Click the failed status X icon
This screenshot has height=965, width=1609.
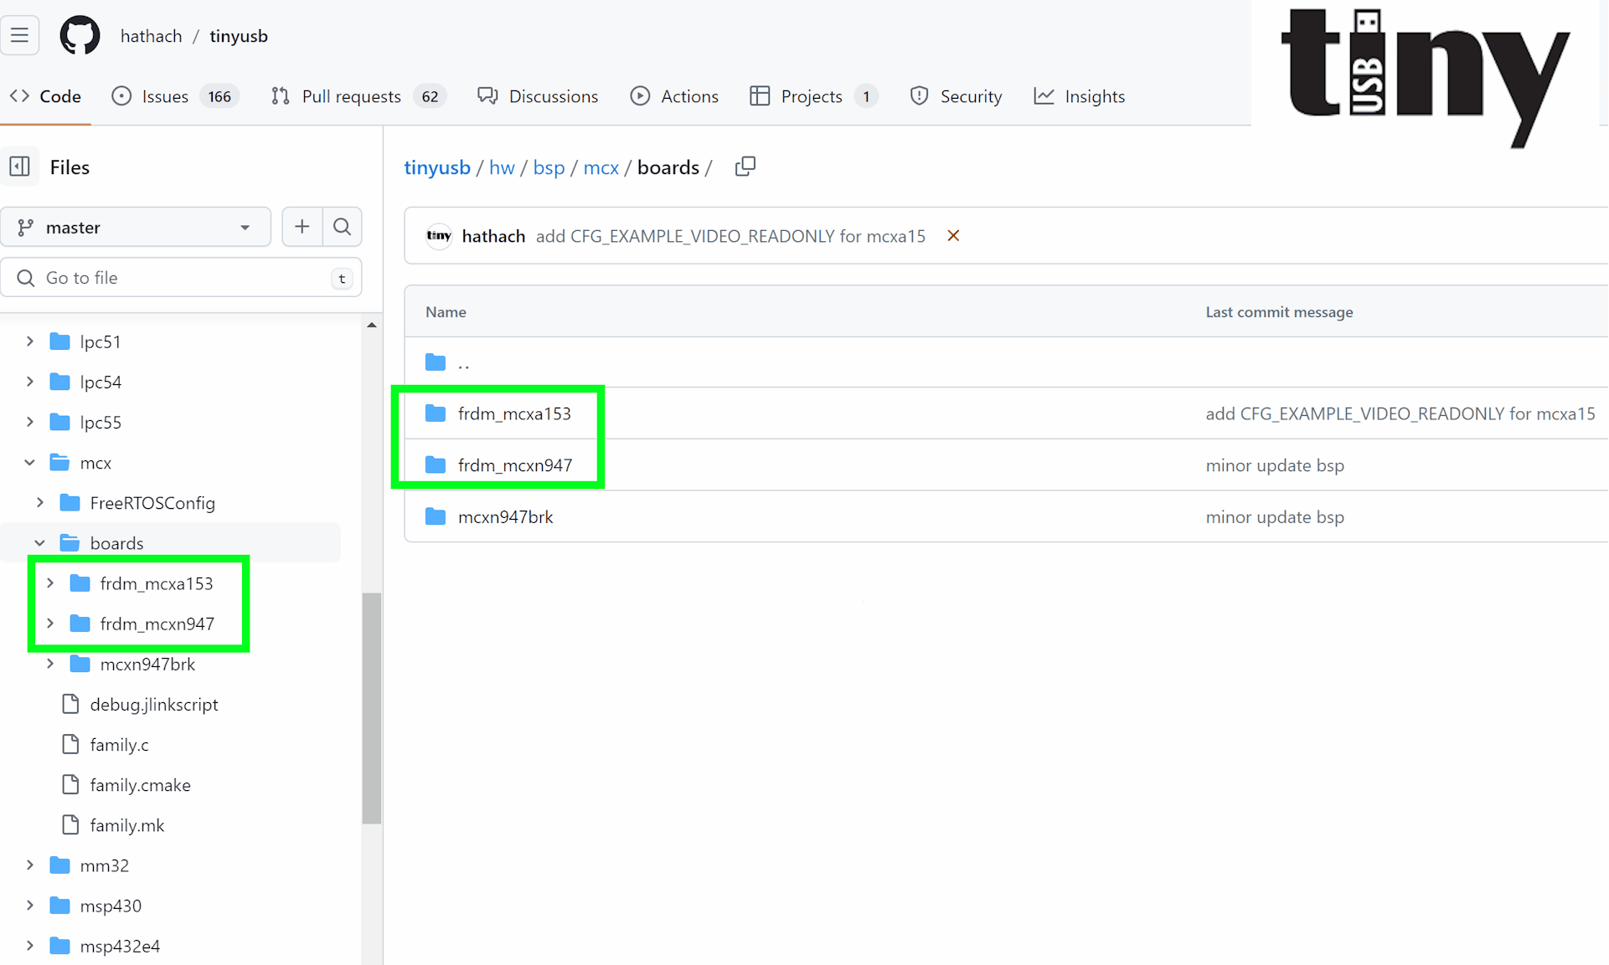[953, 236]
